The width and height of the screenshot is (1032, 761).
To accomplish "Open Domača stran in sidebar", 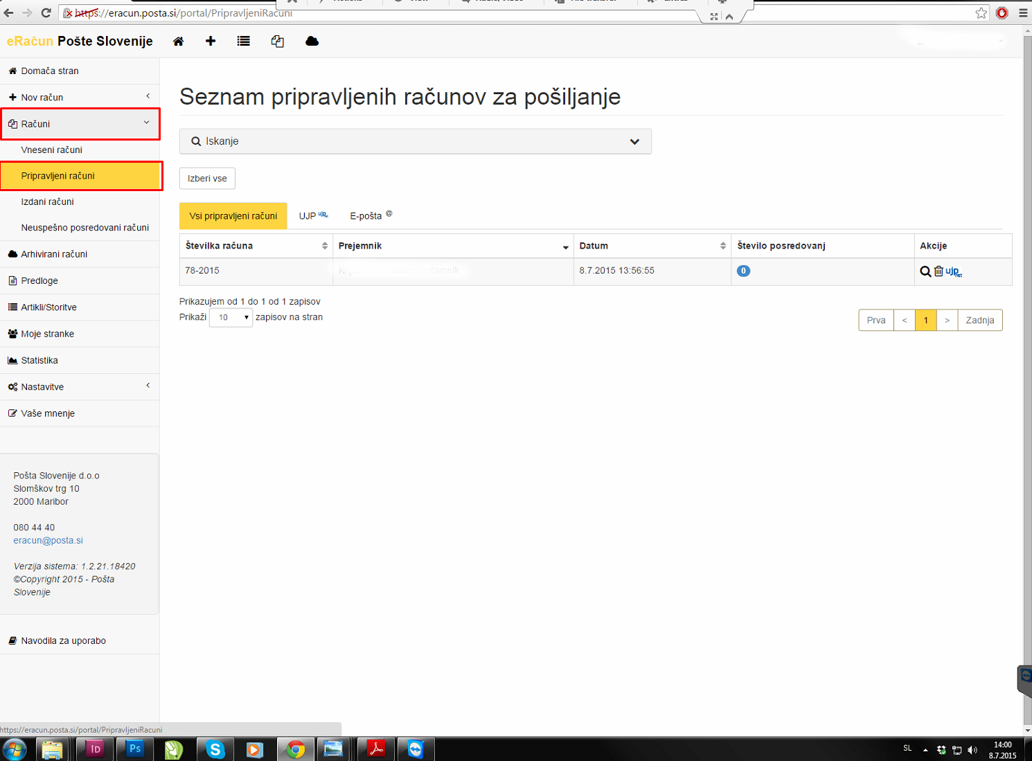I will (x=80, y=71).
